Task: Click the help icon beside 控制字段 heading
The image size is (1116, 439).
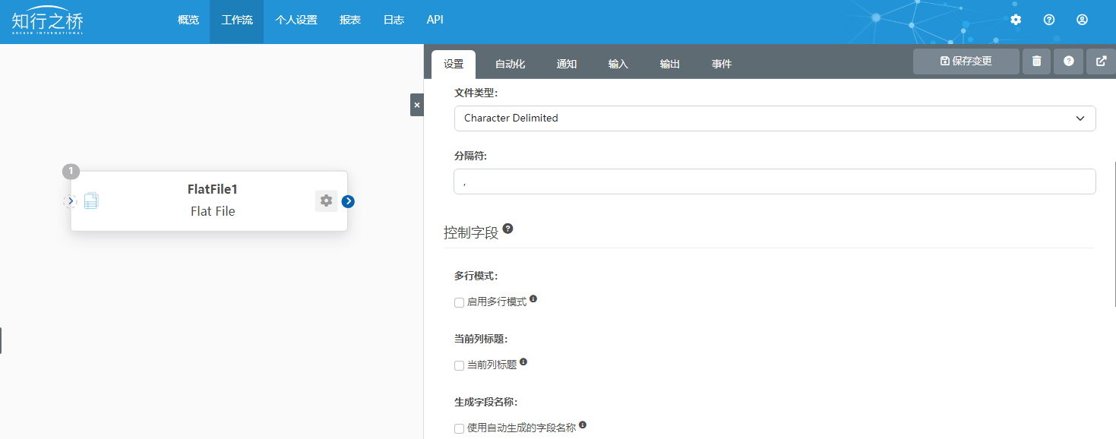Action: pyautogui.click(x=507, y=229)
